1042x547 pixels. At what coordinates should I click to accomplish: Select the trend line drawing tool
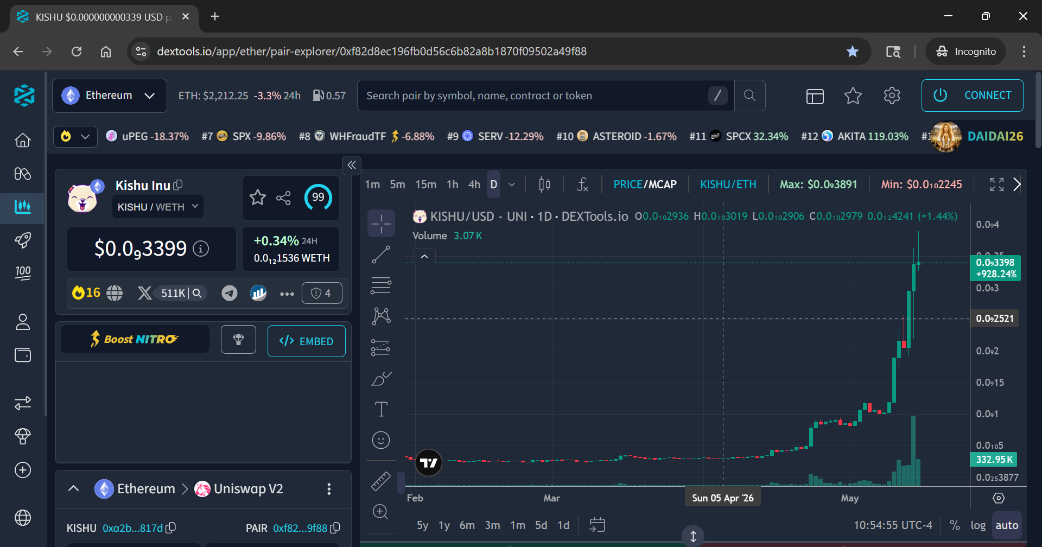coord(381,255)
